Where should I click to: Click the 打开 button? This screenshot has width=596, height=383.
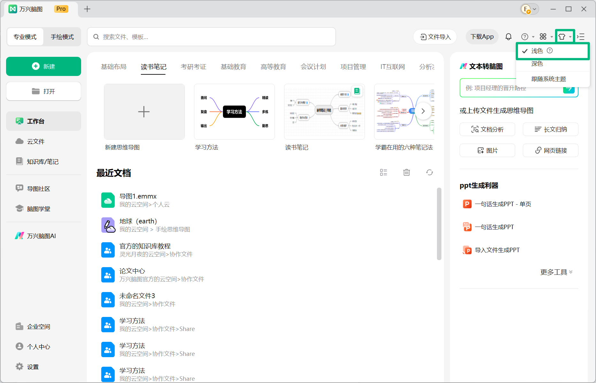point(43,91)
